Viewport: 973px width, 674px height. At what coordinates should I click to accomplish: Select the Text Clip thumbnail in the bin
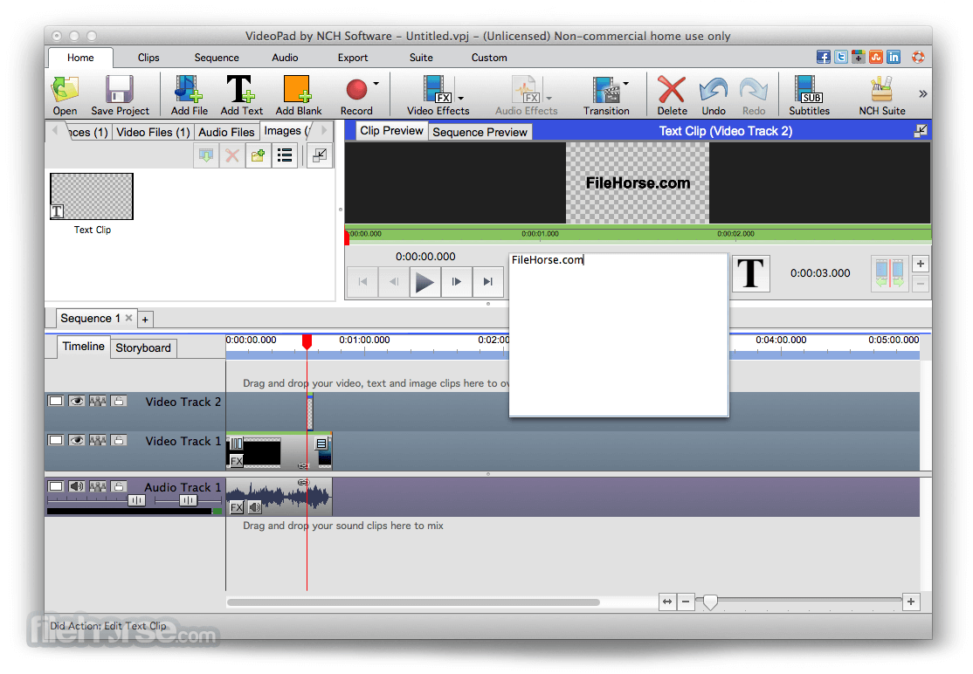point(91,196)
